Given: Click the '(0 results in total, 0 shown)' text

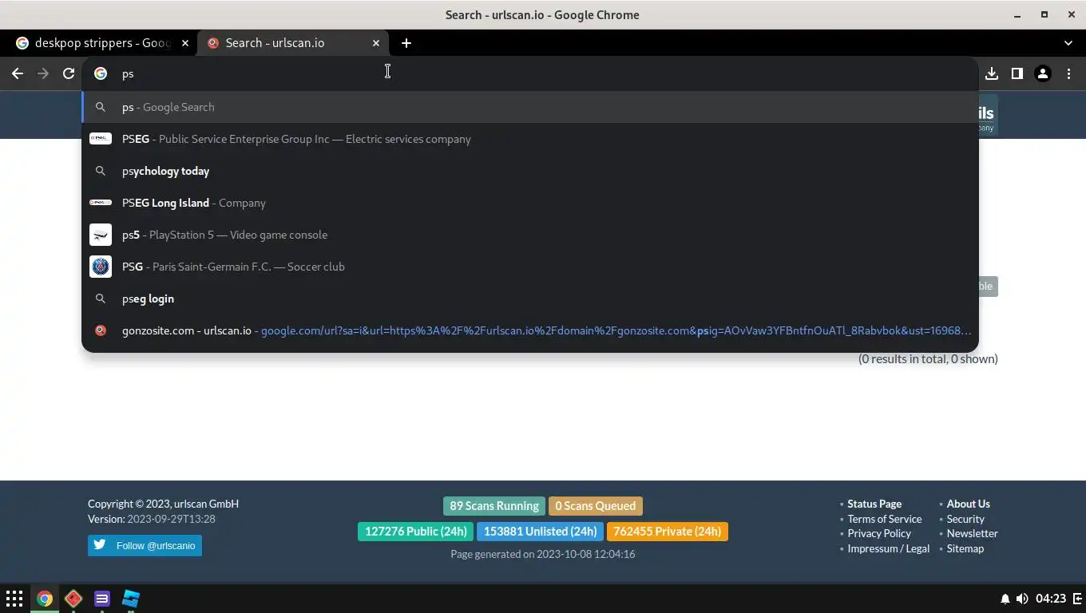Looking at the screenshot, I should tap(928, 359).
